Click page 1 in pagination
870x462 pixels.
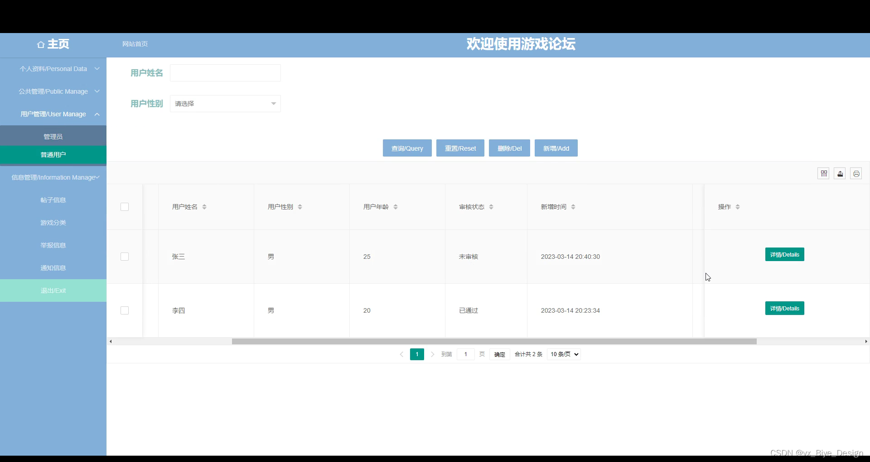[x=417, y=354]
